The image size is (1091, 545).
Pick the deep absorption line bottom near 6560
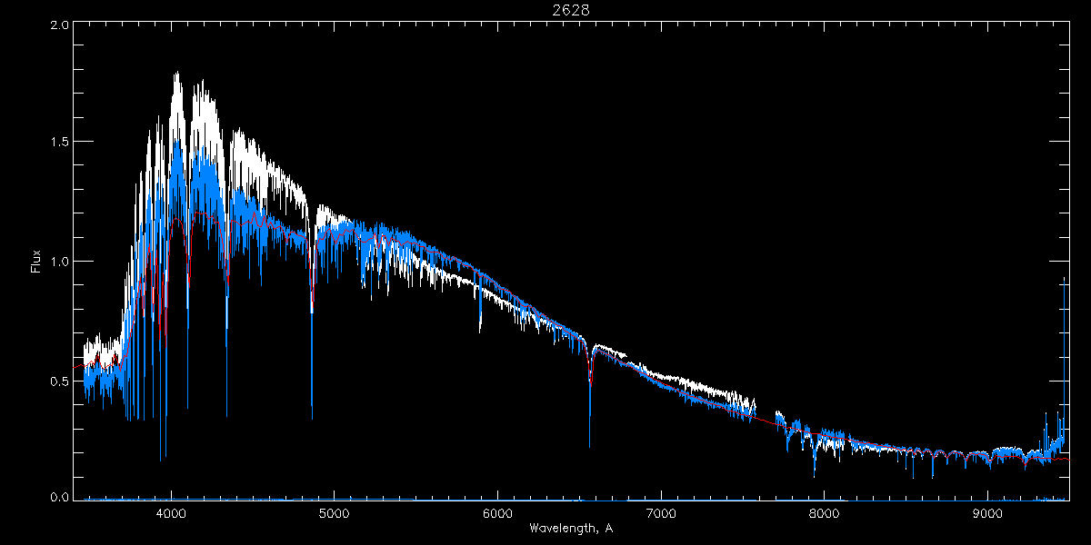tap(589, 446)
